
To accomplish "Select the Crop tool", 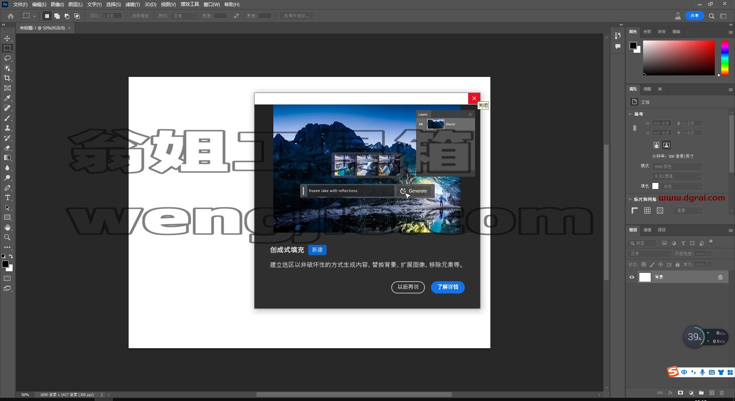I will click(7, 78).
